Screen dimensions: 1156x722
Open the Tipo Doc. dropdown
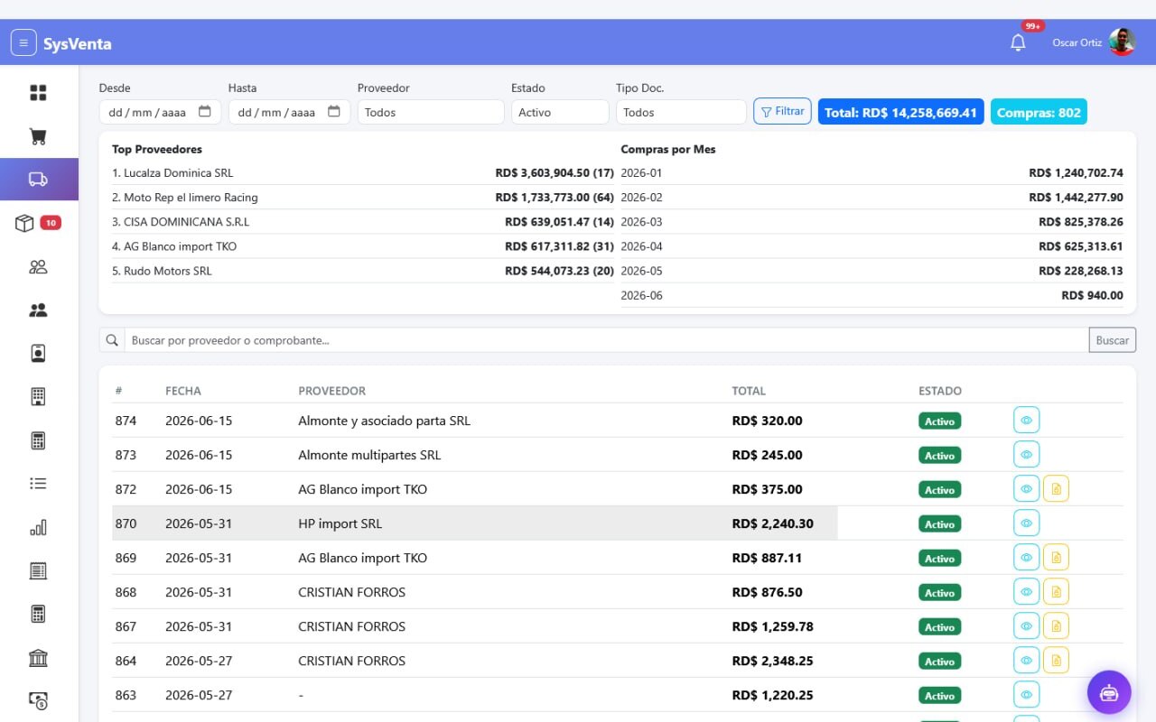click(x=681, y=112)
